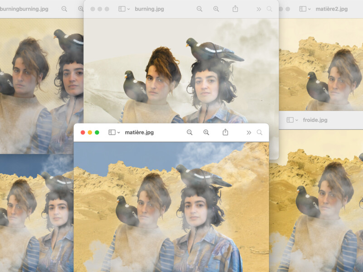363x272 pixels.
Task: Click the matière2.jpg image content
Action: click(321, 64)
